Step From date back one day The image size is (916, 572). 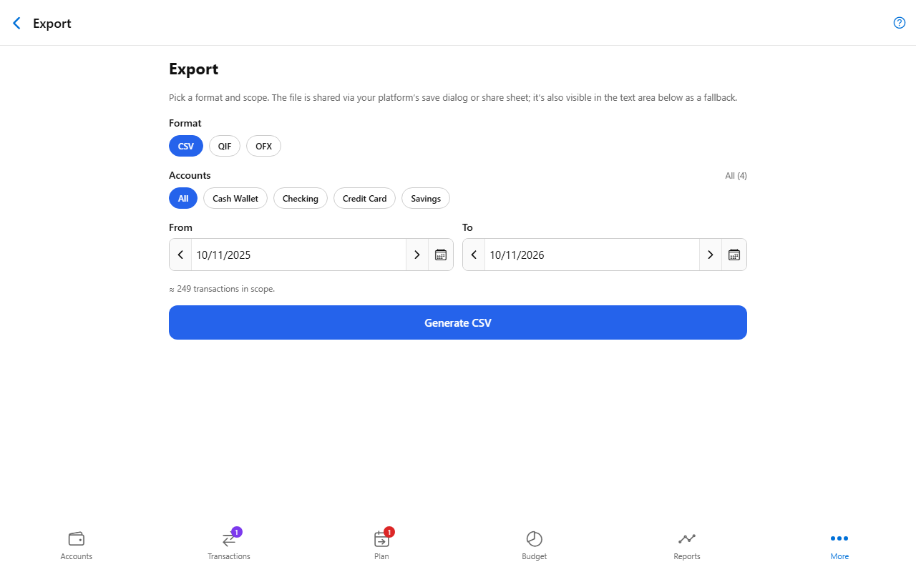180,255
